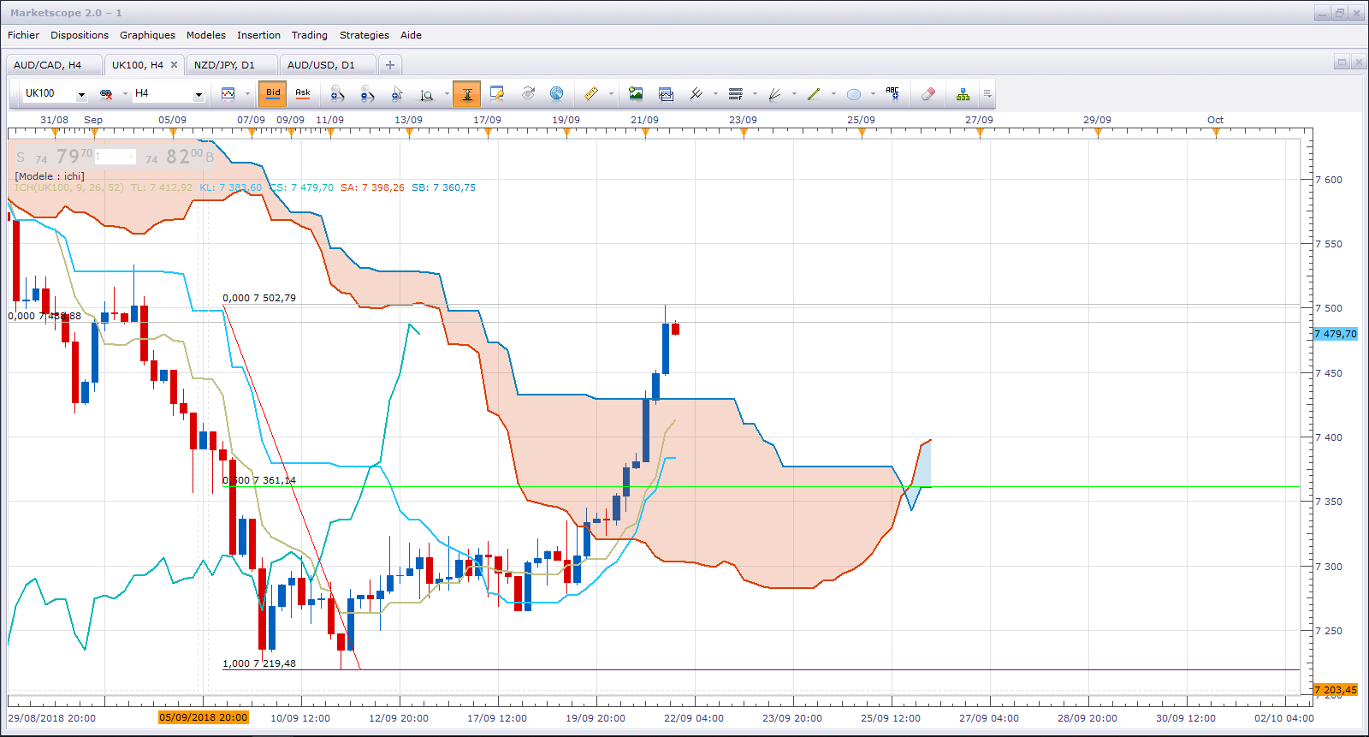This screenshot has width=1369, height=737.
Task: Click the orange 7 203,45 price tag
Action: (x=1336, y=690)
